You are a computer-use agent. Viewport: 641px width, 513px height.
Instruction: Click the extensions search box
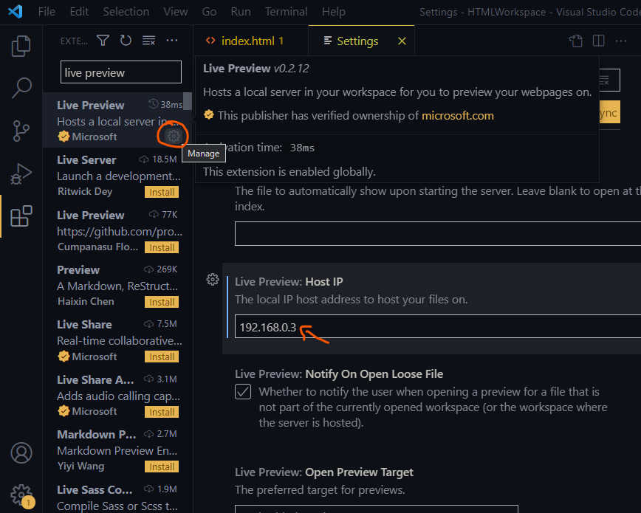coord(121,72)
